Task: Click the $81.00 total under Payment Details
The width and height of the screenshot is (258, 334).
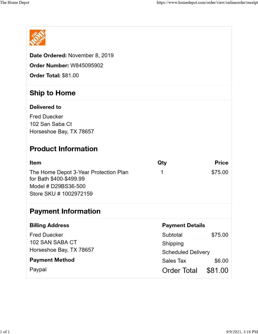Action: [x=217, y=271]
